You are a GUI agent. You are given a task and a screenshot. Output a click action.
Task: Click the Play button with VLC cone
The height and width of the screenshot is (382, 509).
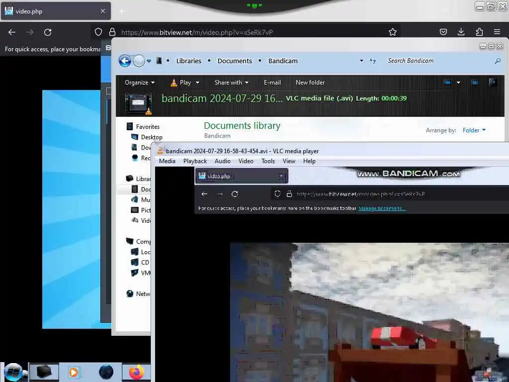coord(181,83)
